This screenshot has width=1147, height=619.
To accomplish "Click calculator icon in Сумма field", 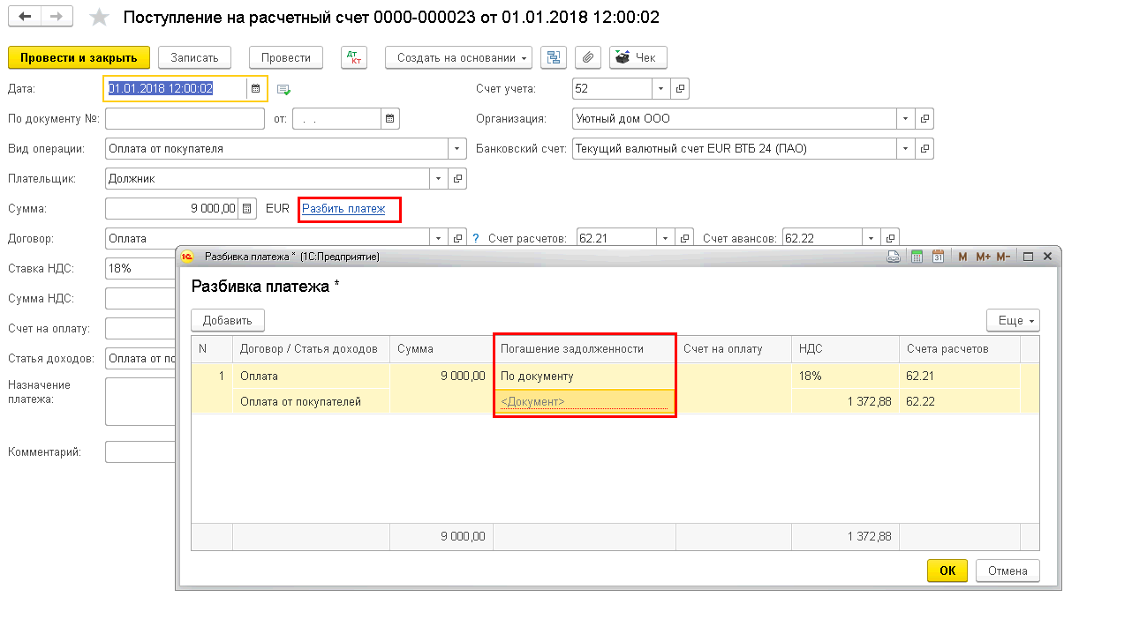I will click(x=247, y=209).
